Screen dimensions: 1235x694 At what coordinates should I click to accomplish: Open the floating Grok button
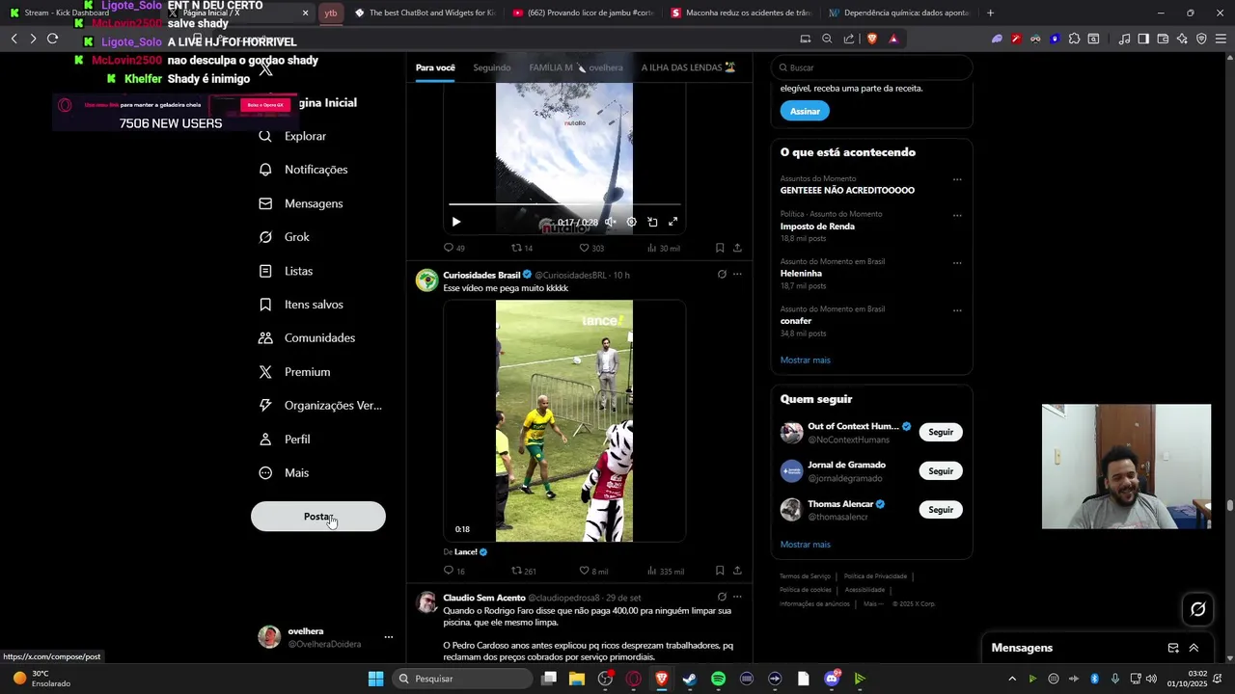click(x=1198, y=609)
